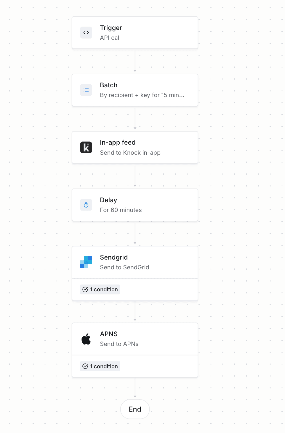The image size is (285, 433).
Task: Click the End node of the workflow
Action: pos(135,409)
